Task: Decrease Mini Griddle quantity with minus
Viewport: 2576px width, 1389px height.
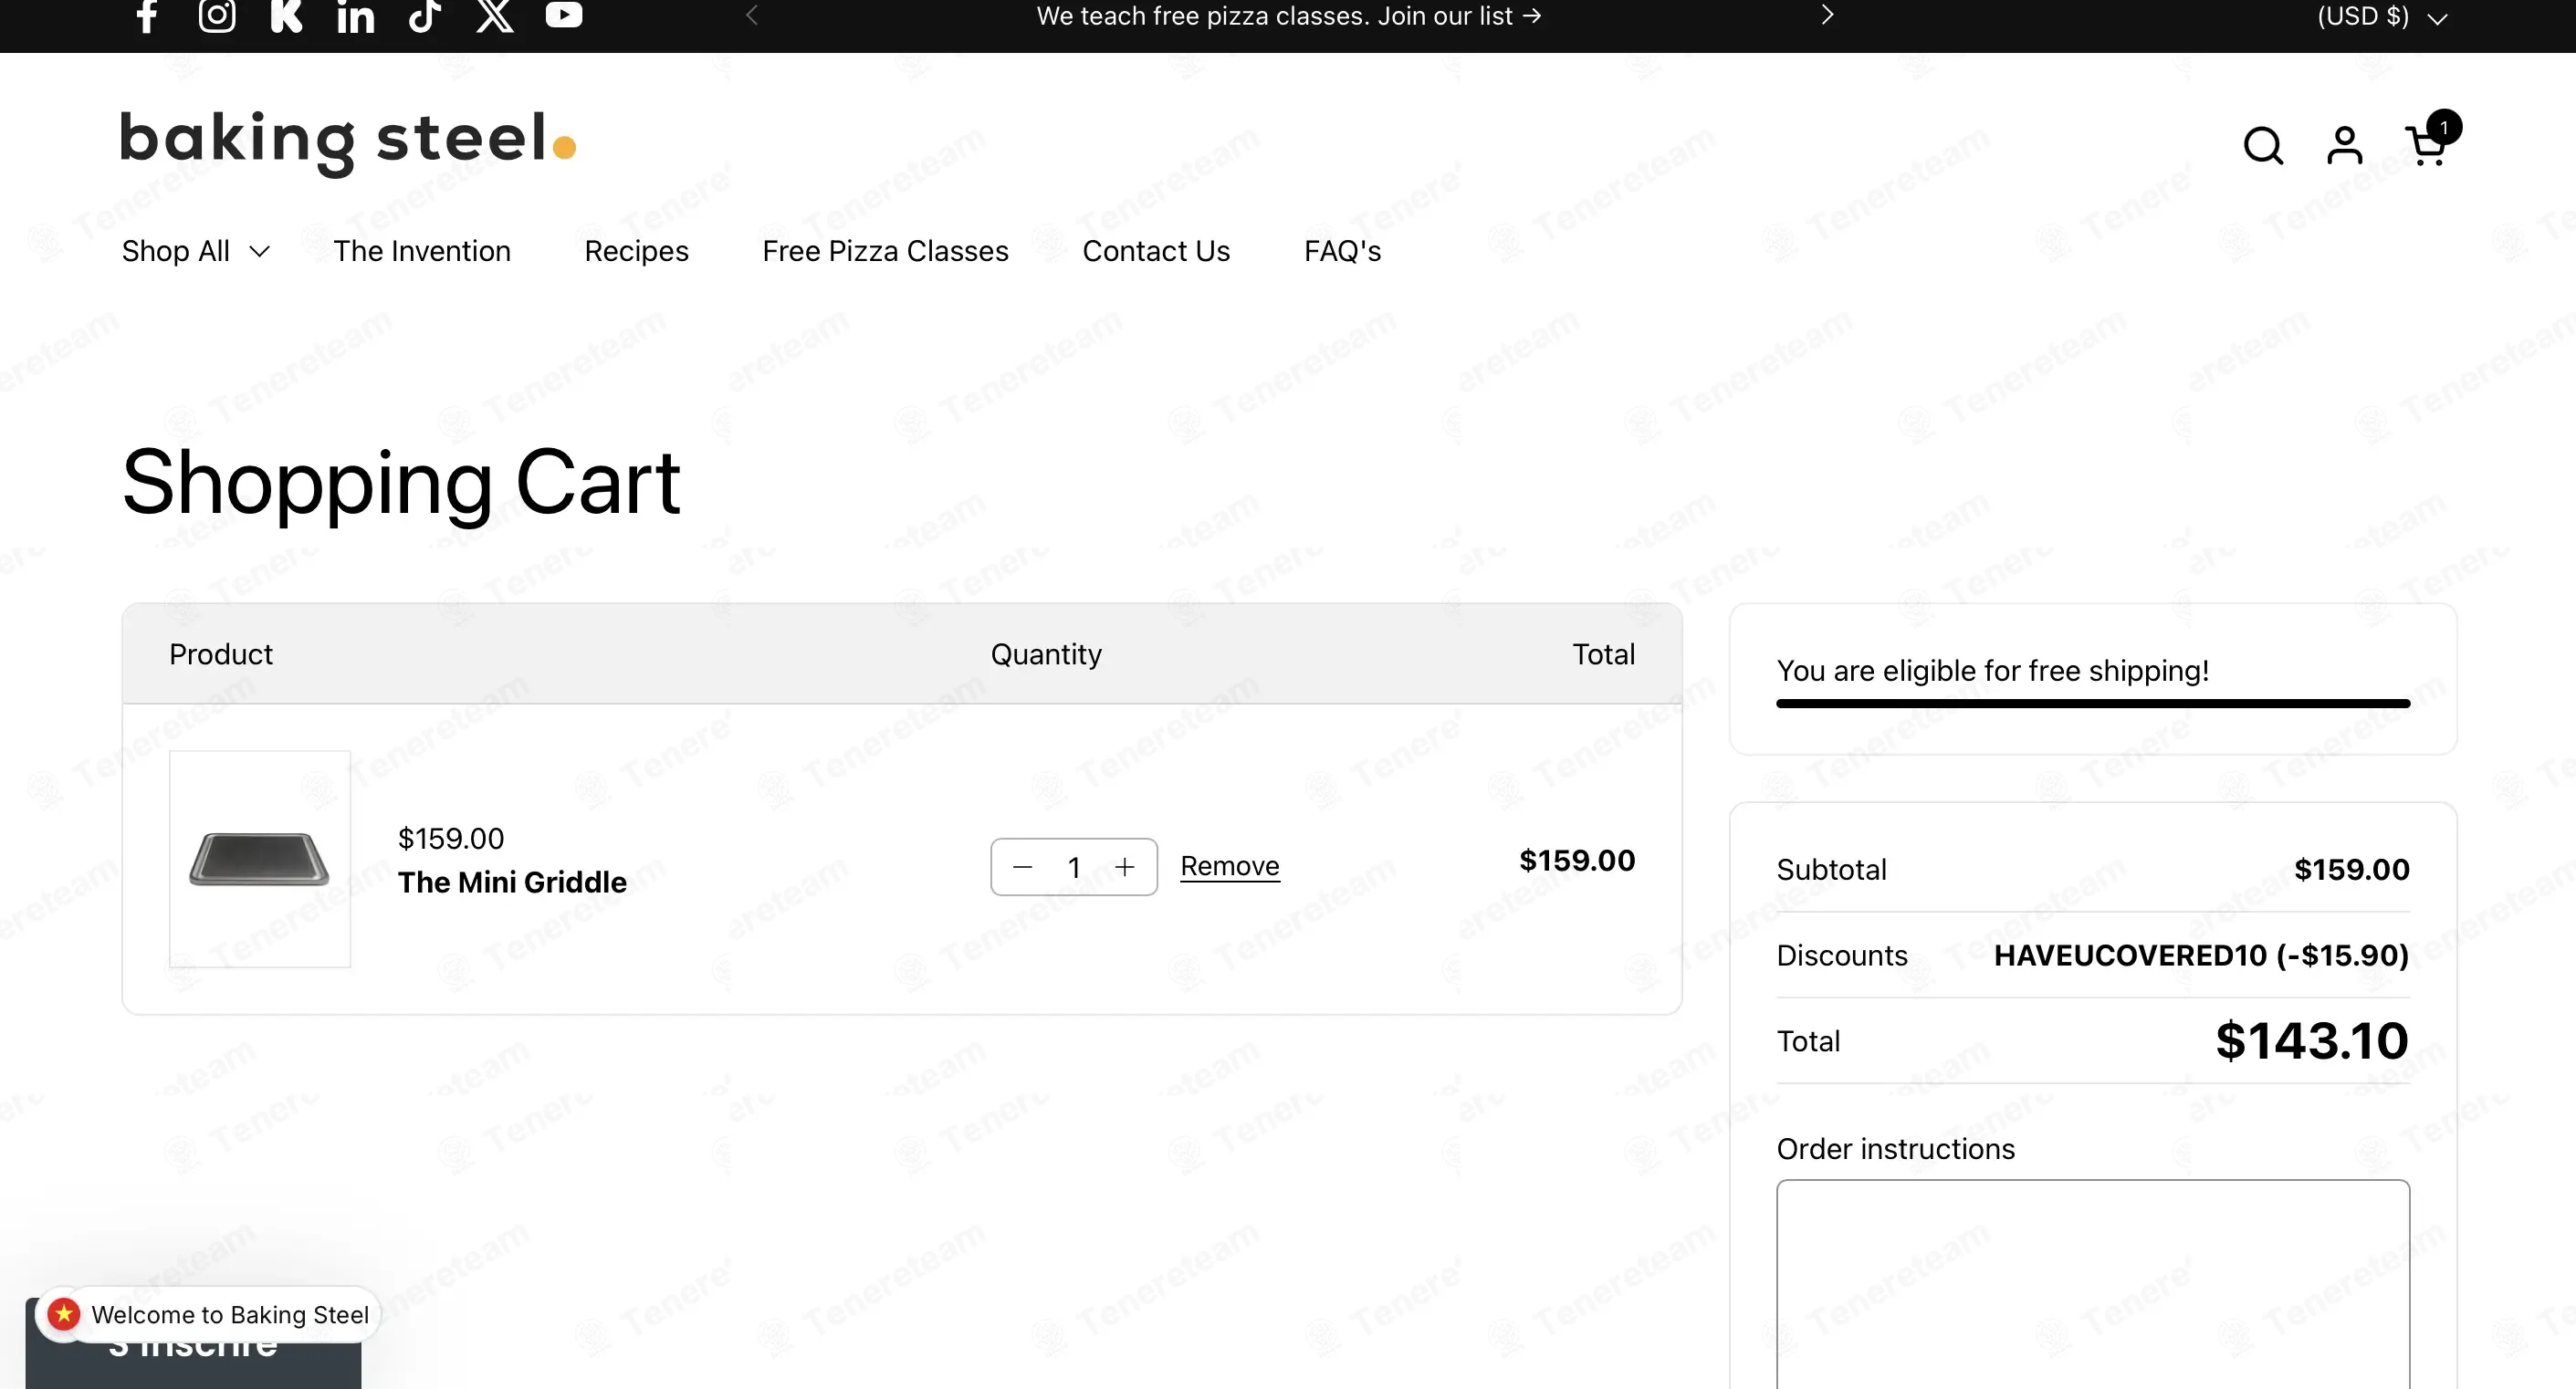Action: 1022,867
